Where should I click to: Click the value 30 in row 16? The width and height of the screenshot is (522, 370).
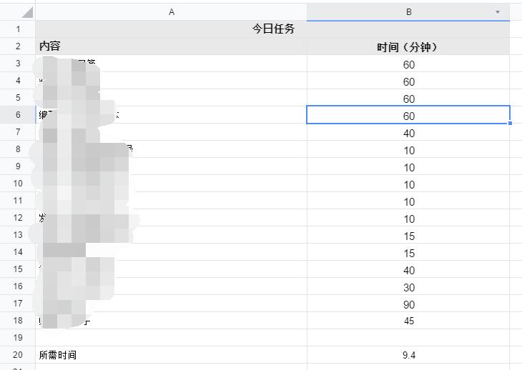[x=408, y=286]
